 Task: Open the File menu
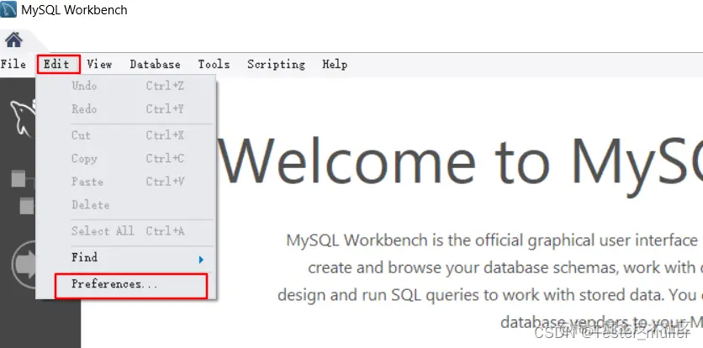coord(13,65)
